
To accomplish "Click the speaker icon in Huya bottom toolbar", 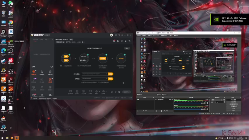I will pos(103,91).
